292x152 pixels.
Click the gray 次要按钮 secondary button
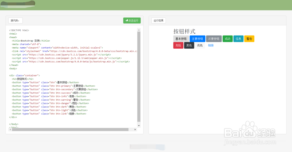[214, 39]
